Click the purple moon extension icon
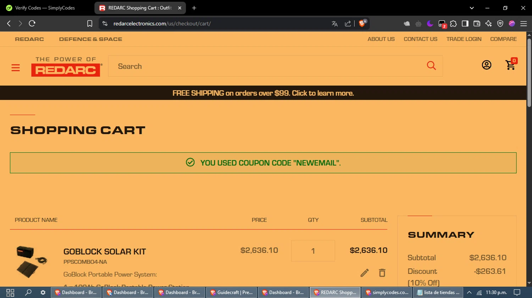Viewport: 532px width, 298px height. coord(430,24)
